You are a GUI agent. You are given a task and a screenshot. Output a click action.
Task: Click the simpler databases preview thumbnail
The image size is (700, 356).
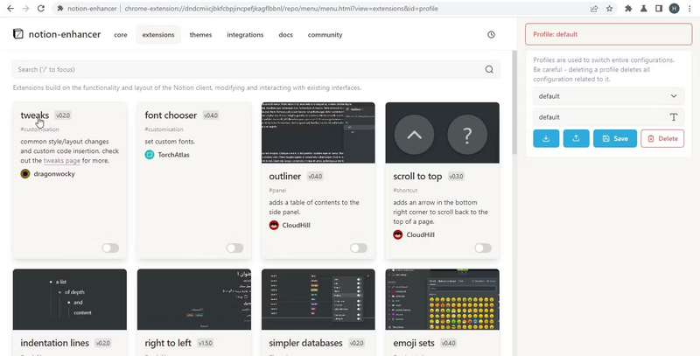click(318, 299)
